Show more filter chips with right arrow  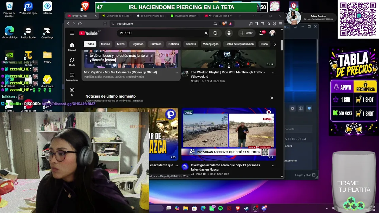[x=275, y=44]
